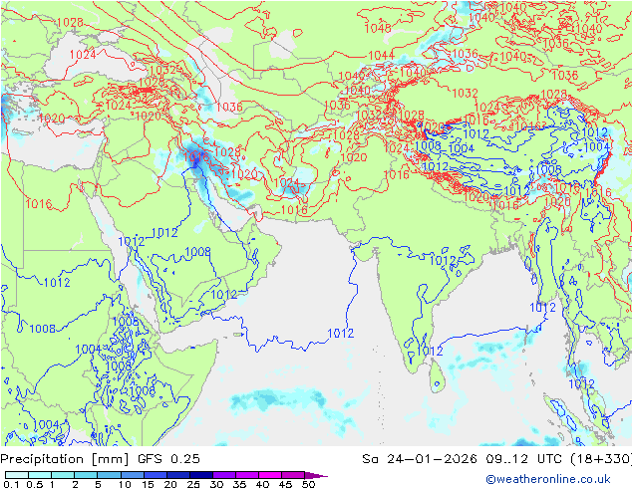Viewport: 632px width, 488px height.
Task: Click the legend value 45
Action: pyautogui.click(x=285, y=484)
